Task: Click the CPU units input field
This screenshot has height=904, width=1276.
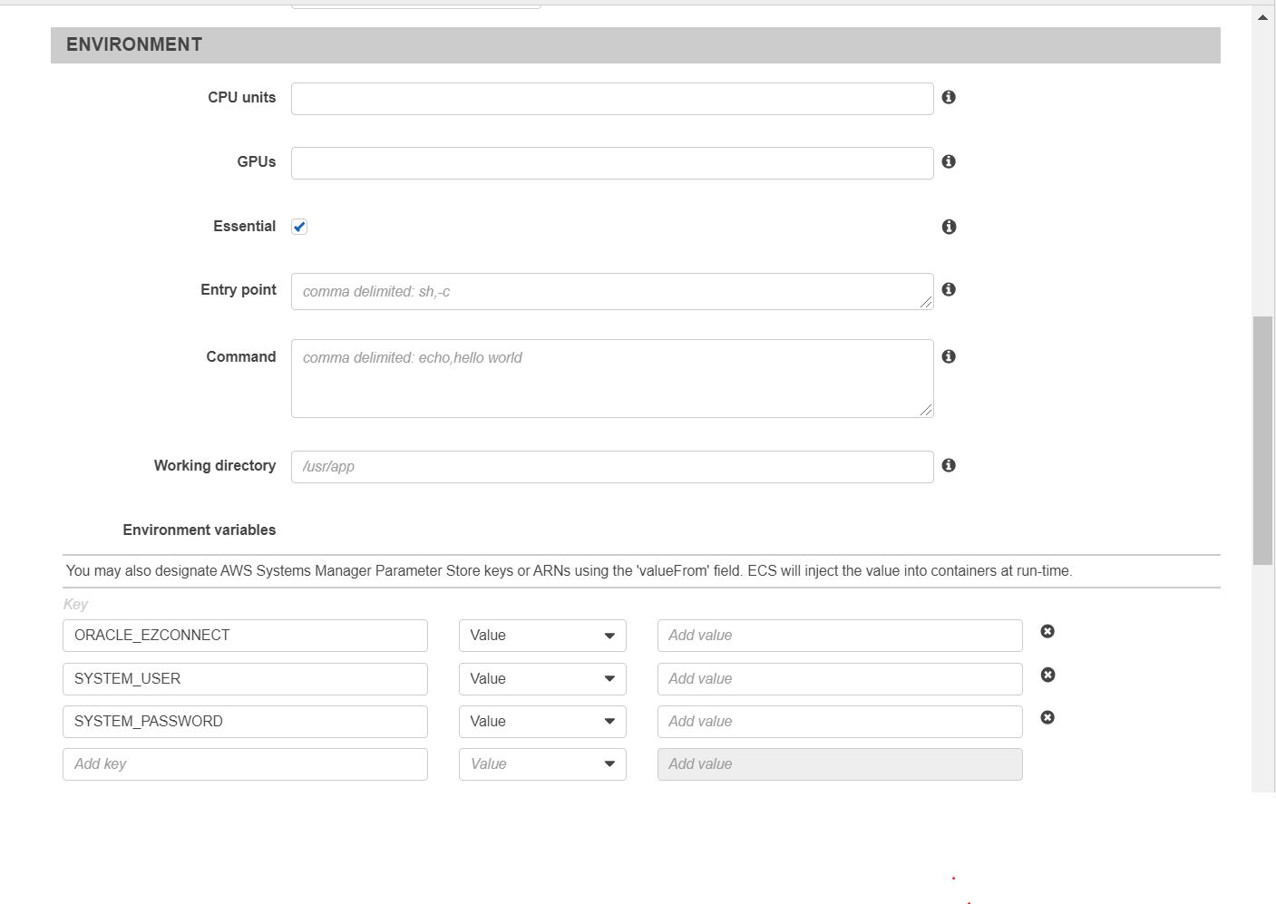Action: (x=612, y=99)
